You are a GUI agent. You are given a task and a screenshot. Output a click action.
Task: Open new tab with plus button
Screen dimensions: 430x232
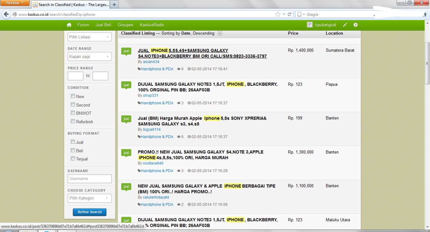click(x=114, y=5)
